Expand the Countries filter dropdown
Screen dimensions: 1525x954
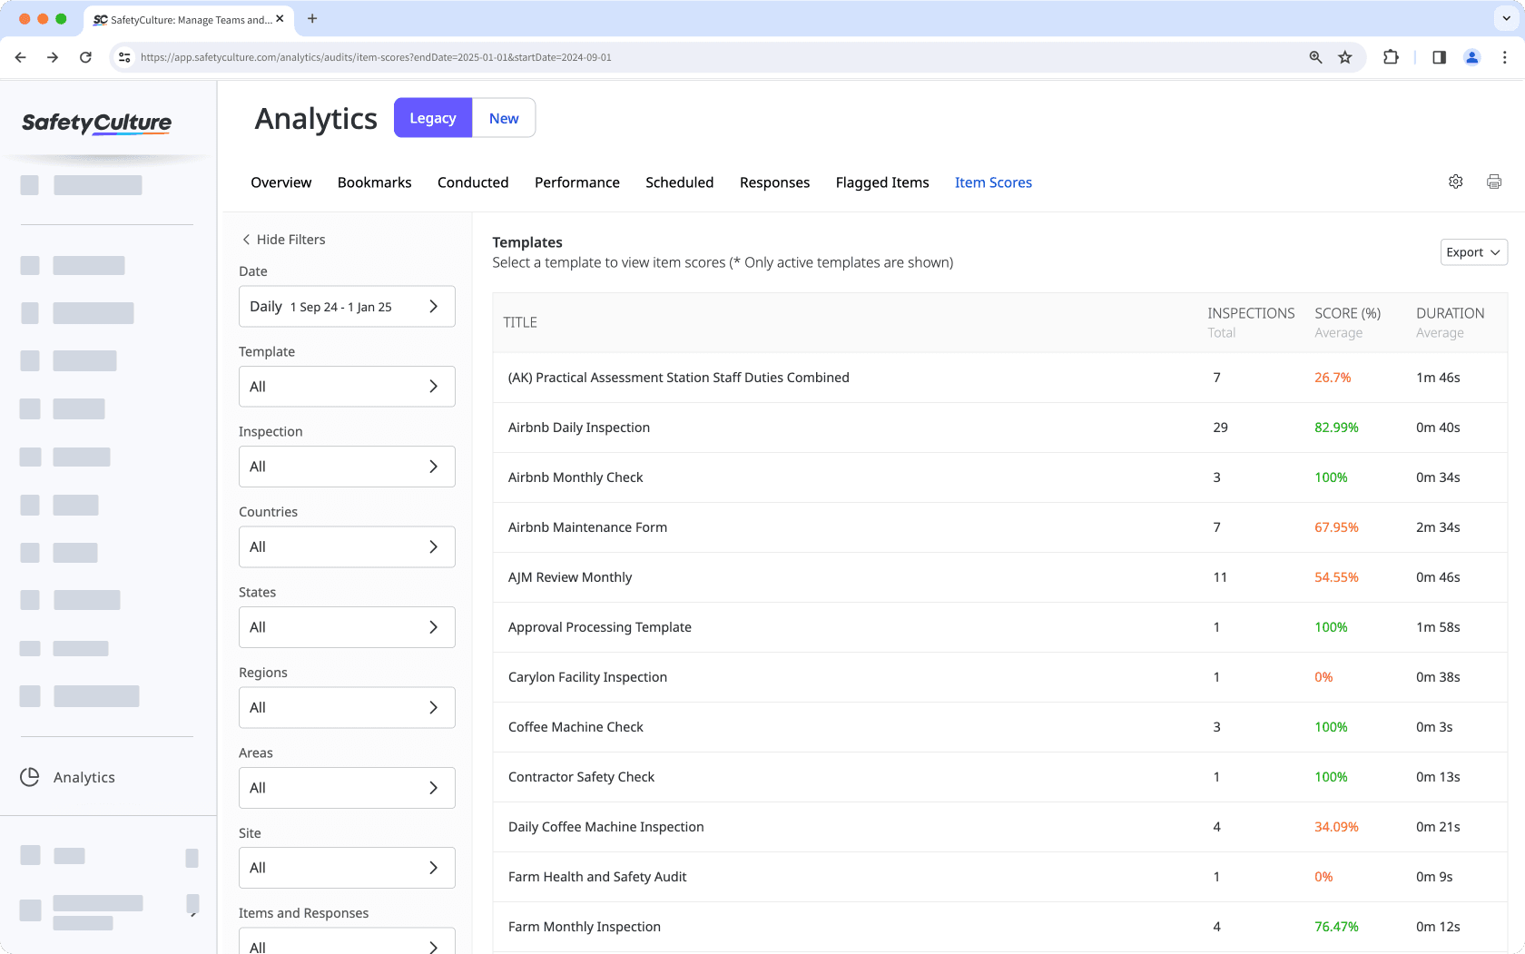(x=346, y=547)
